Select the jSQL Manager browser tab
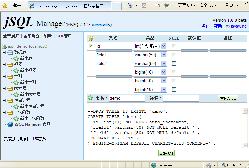The image size is (249, 168). point(70,6)
